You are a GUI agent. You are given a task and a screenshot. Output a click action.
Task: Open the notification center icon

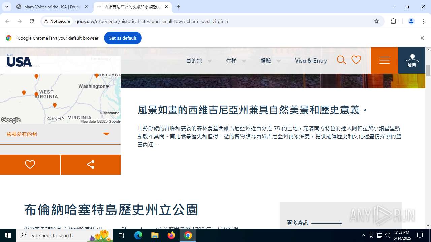(420, 235)
